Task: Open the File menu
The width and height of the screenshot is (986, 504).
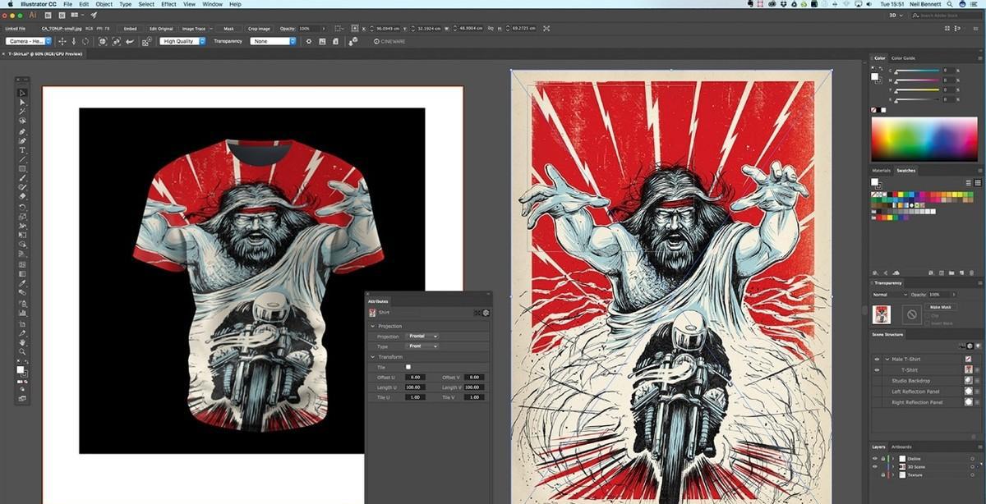Action: click(x=68, y=4)
